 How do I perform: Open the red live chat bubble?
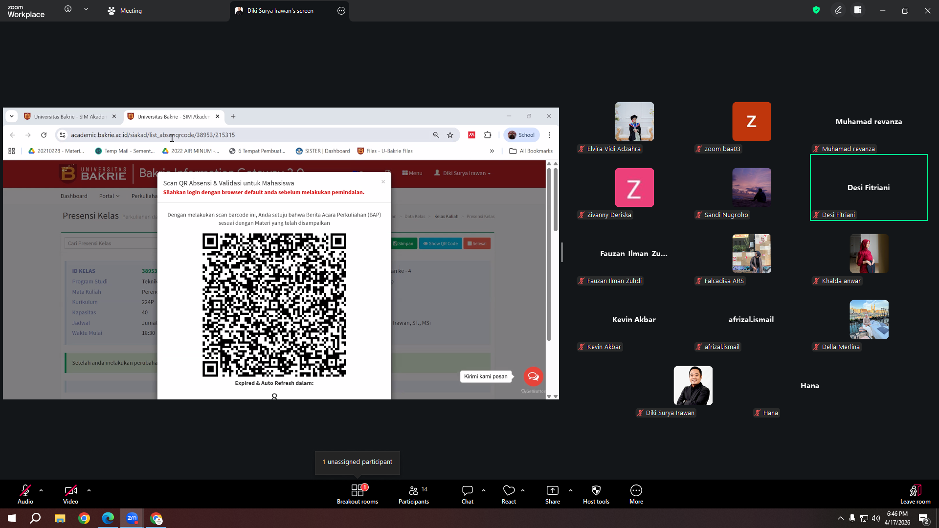click(533, 376)
